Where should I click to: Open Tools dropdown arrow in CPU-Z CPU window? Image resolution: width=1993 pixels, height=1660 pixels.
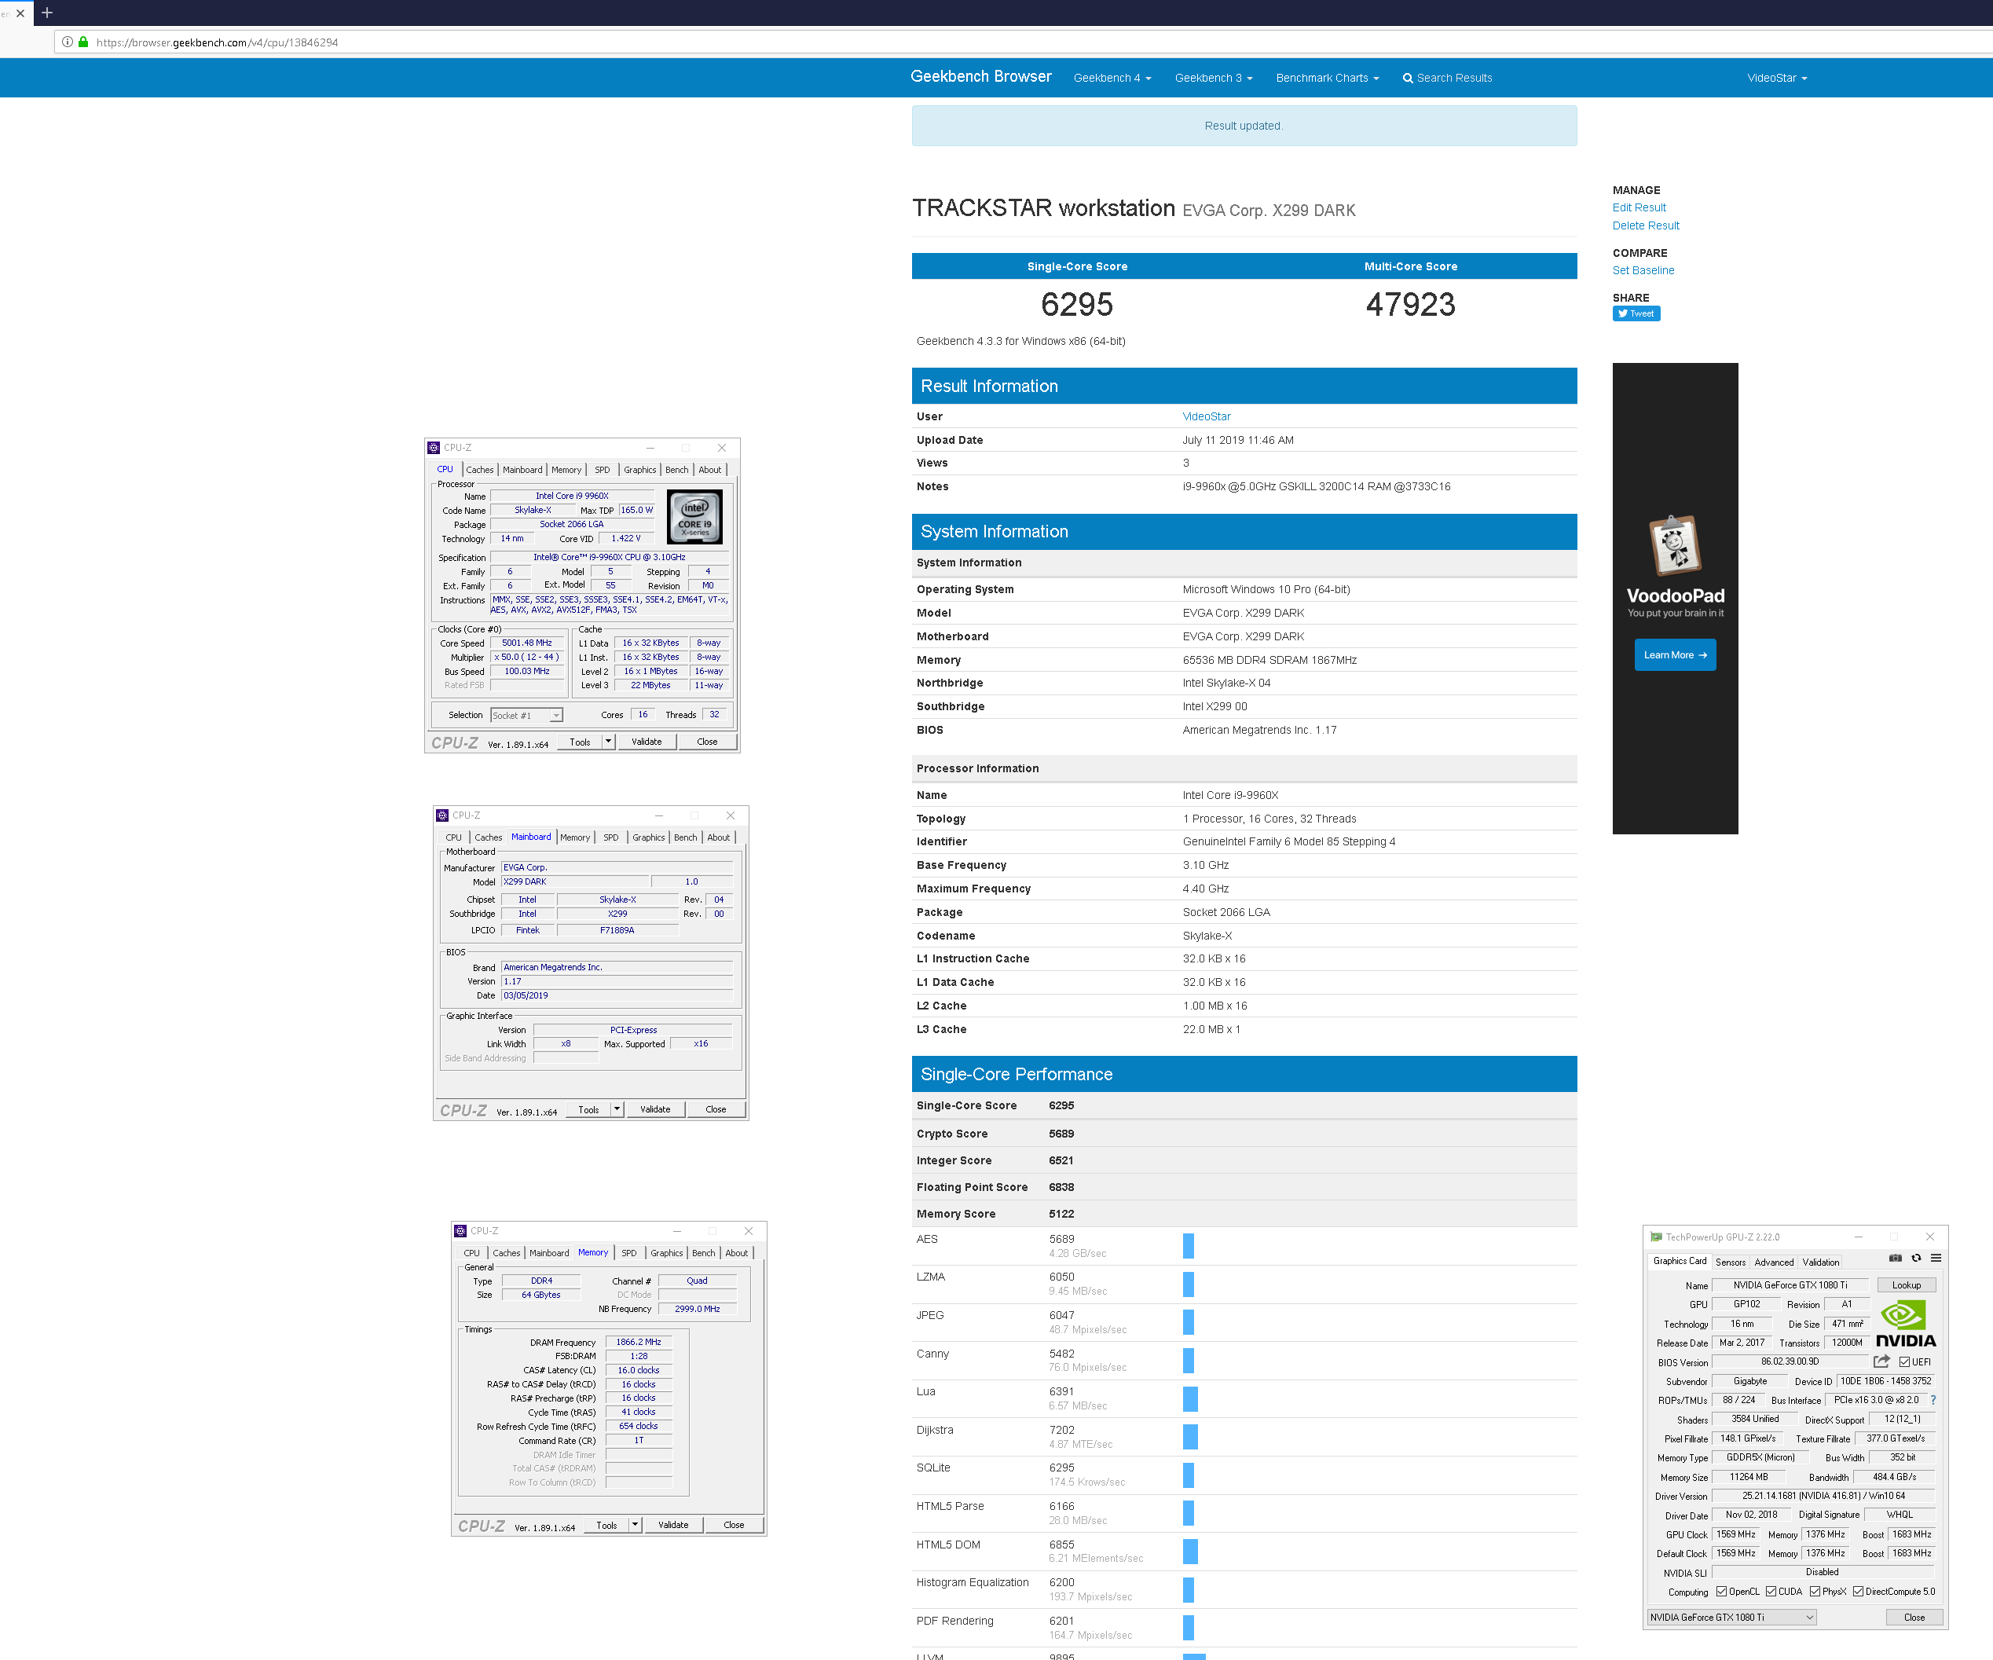(608, 742)
